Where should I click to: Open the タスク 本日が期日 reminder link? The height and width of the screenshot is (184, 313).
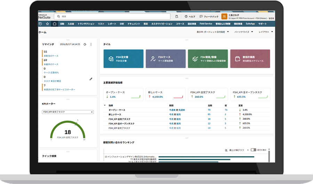point(53,81)
